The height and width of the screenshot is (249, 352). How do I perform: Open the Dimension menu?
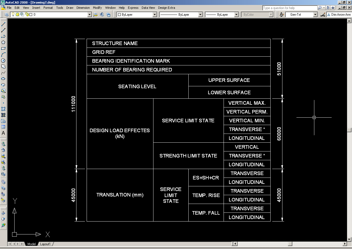click(83, 8)
